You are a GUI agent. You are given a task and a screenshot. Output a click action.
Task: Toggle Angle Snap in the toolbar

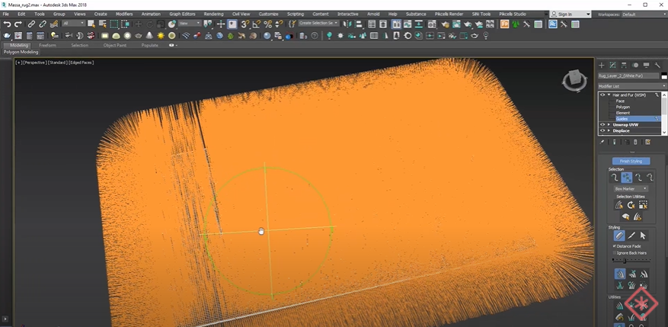256,24
